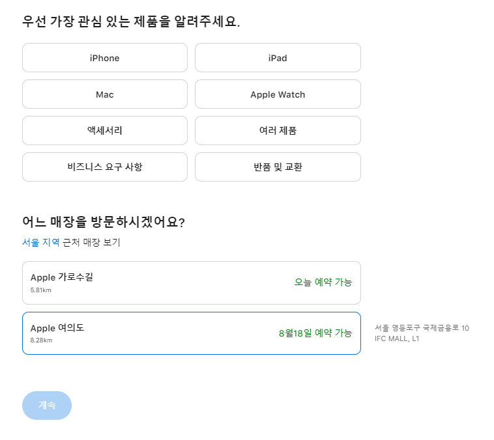The height and width of the screenshot is (440, 494).
Task: Choose the Apple 가로수길 store
Action: point(191,282)
